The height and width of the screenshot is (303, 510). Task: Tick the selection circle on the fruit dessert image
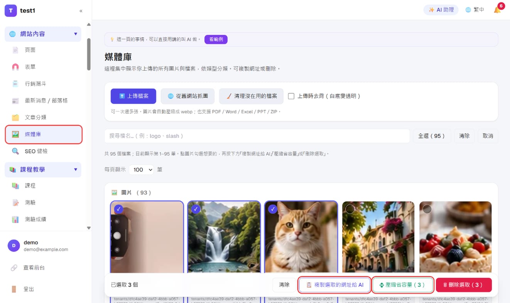coord(427,209)
